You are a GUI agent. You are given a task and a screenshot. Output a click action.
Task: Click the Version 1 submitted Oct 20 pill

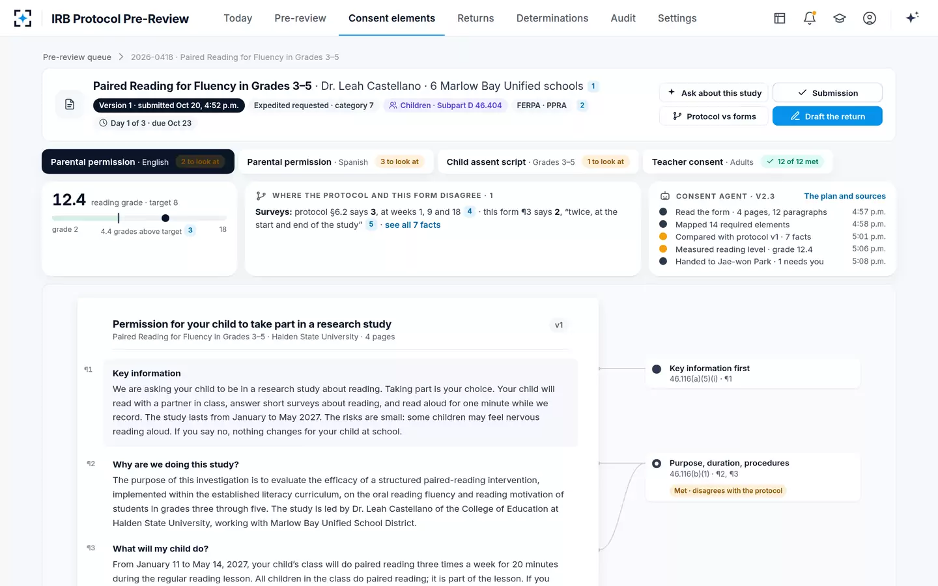click(x=169, y=105)
